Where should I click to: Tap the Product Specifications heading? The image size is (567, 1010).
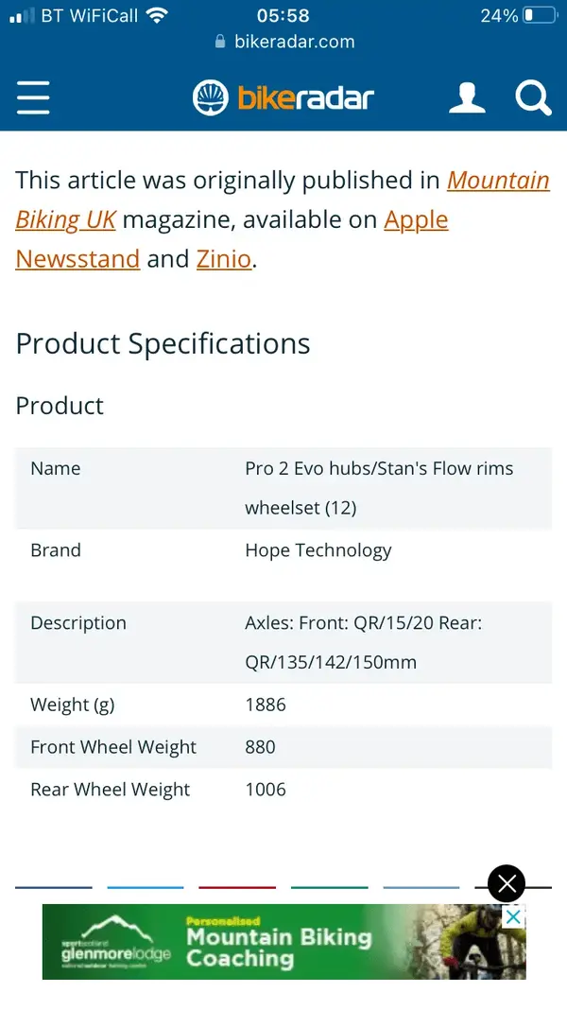pyautogui.click(x=163, y=343)
